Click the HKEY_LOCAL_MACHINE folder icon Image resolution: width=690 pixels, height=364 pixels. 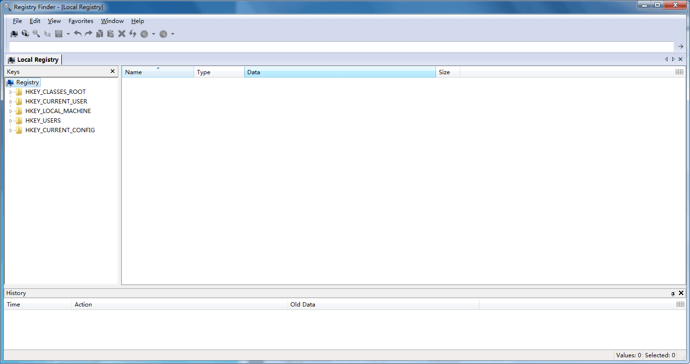(19, 111)
